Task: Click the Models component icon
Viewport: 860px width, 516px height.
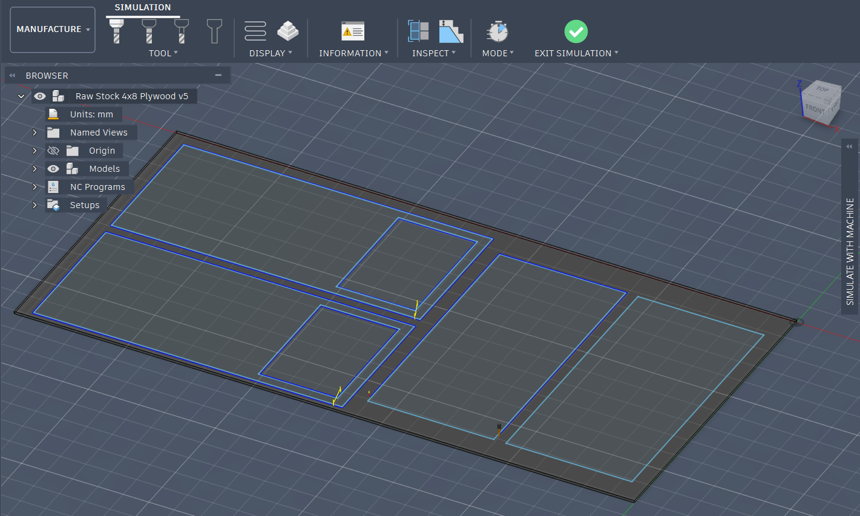Action: pos(73,169)
